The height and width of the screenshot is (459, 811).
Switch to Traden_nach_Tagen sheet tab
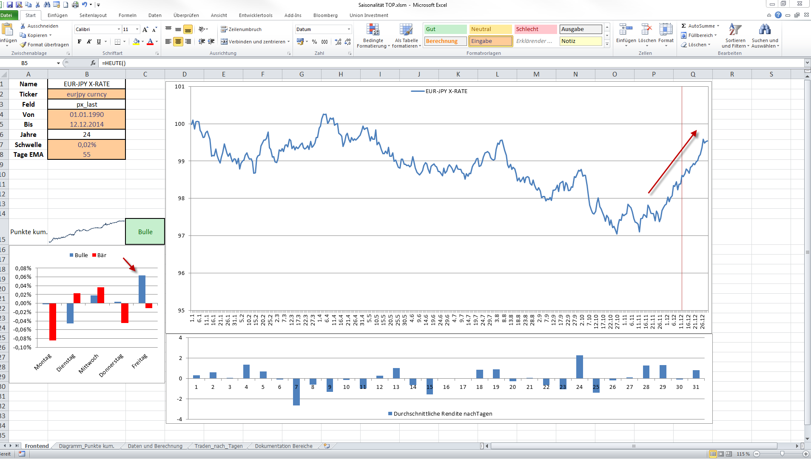218,446
